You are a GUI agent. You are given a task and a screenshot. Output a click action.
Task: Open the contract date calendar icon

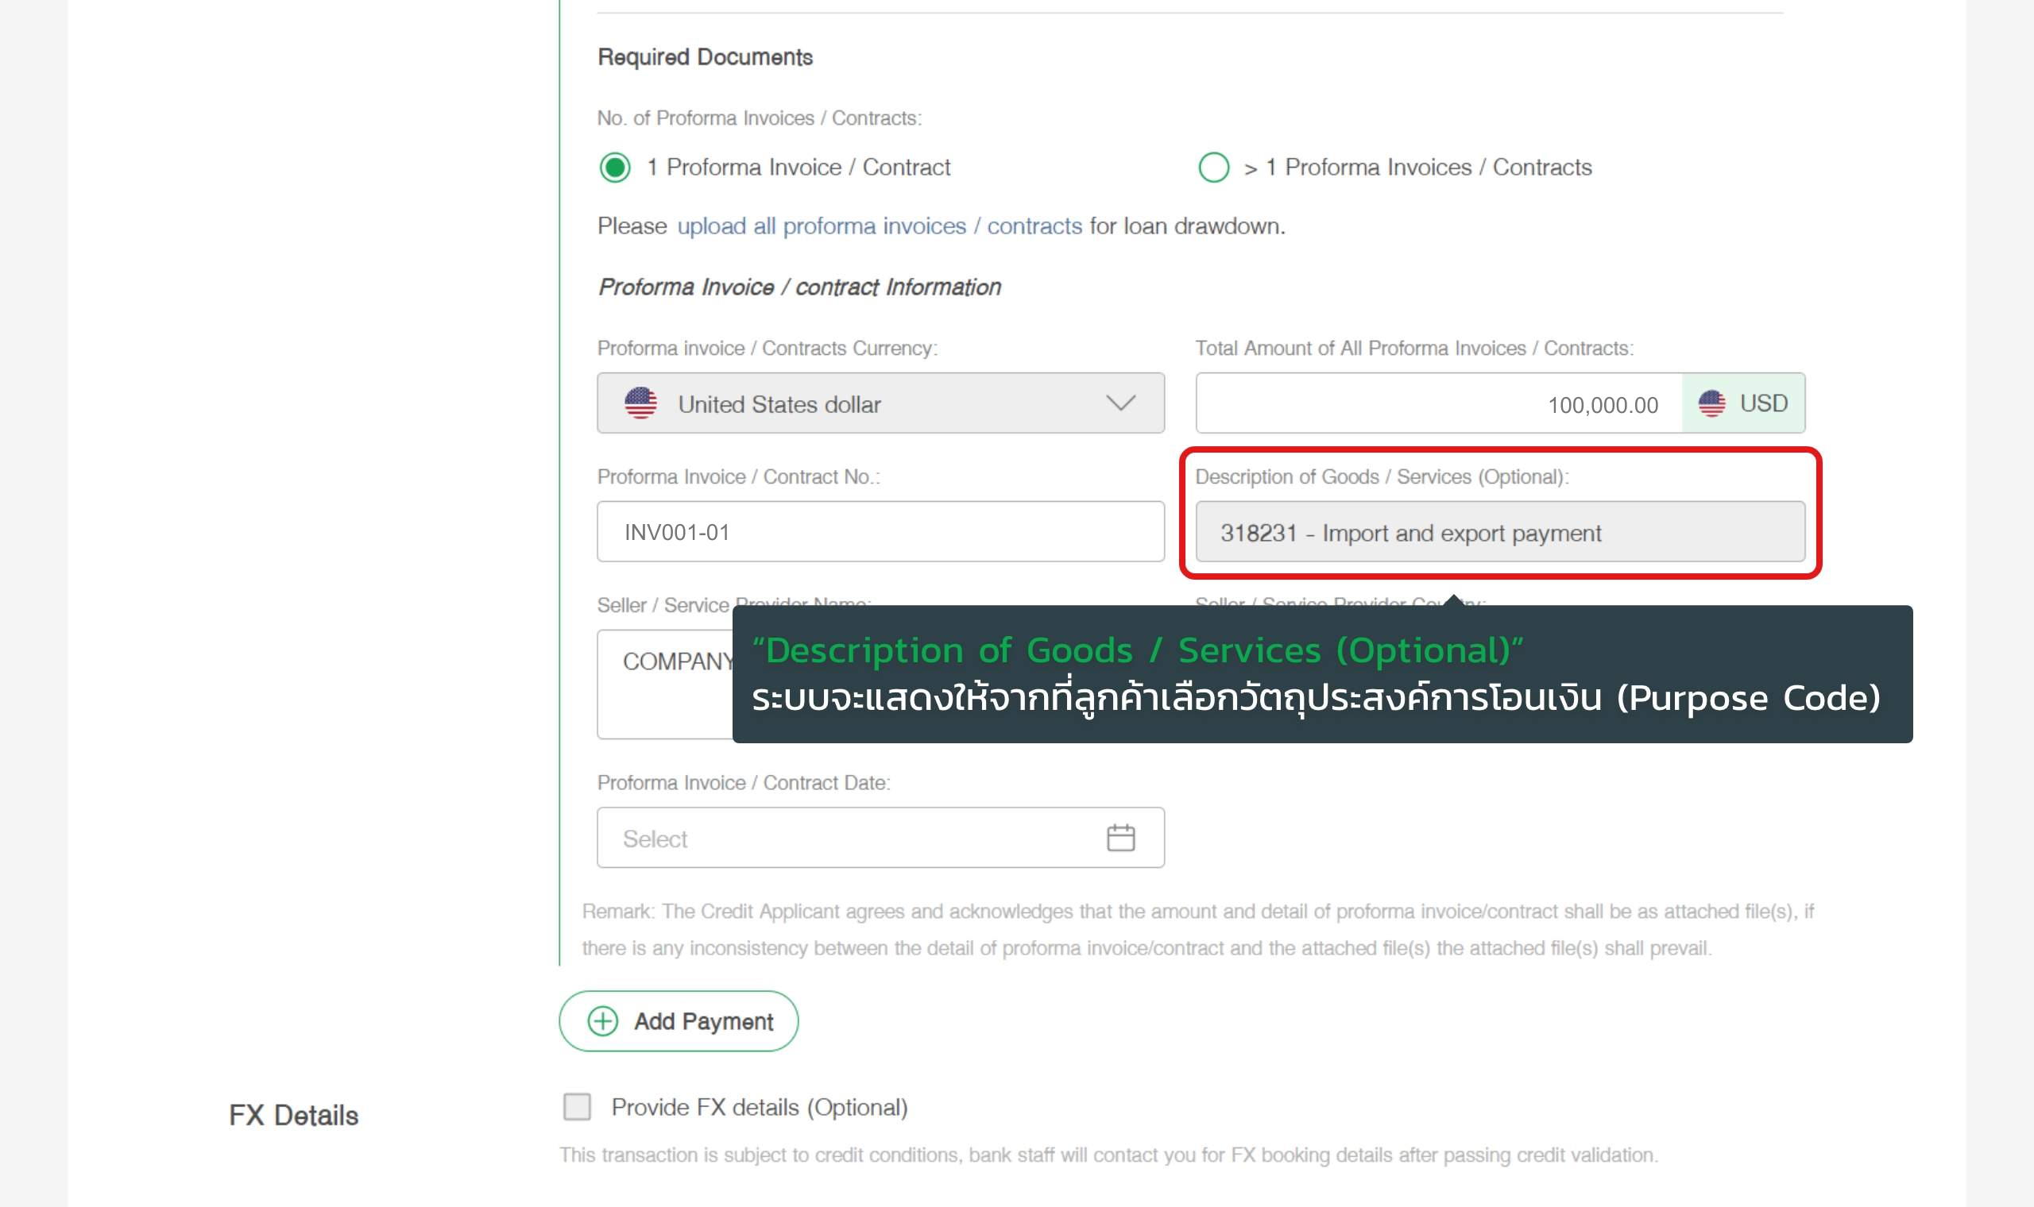pyautogui.click(x=1120, y=838)
